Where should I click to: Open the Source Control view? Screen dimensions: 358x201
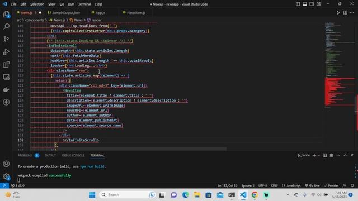tap(6, 40)
